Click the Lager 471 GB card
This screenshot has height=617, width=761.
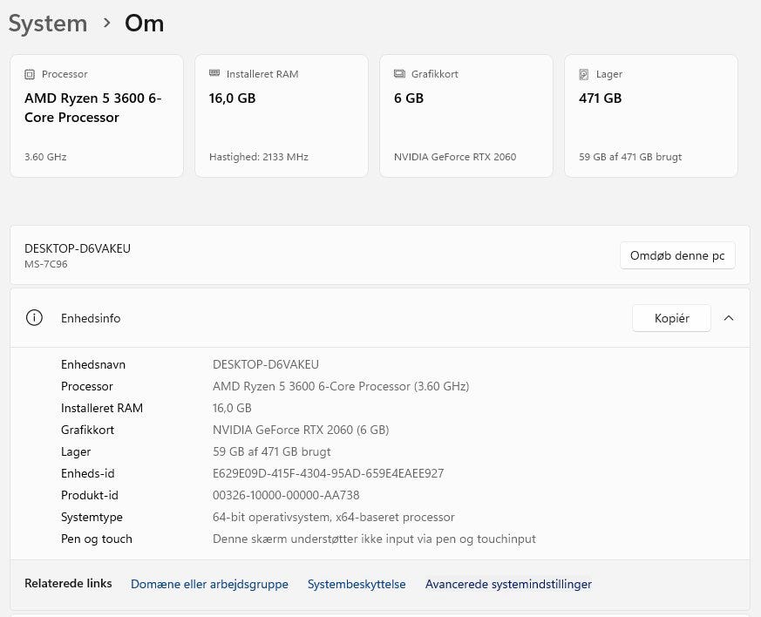click(651, 116)
